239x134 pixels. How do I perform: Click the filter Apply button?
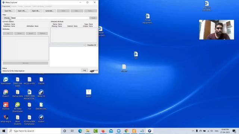pos(93,18)
